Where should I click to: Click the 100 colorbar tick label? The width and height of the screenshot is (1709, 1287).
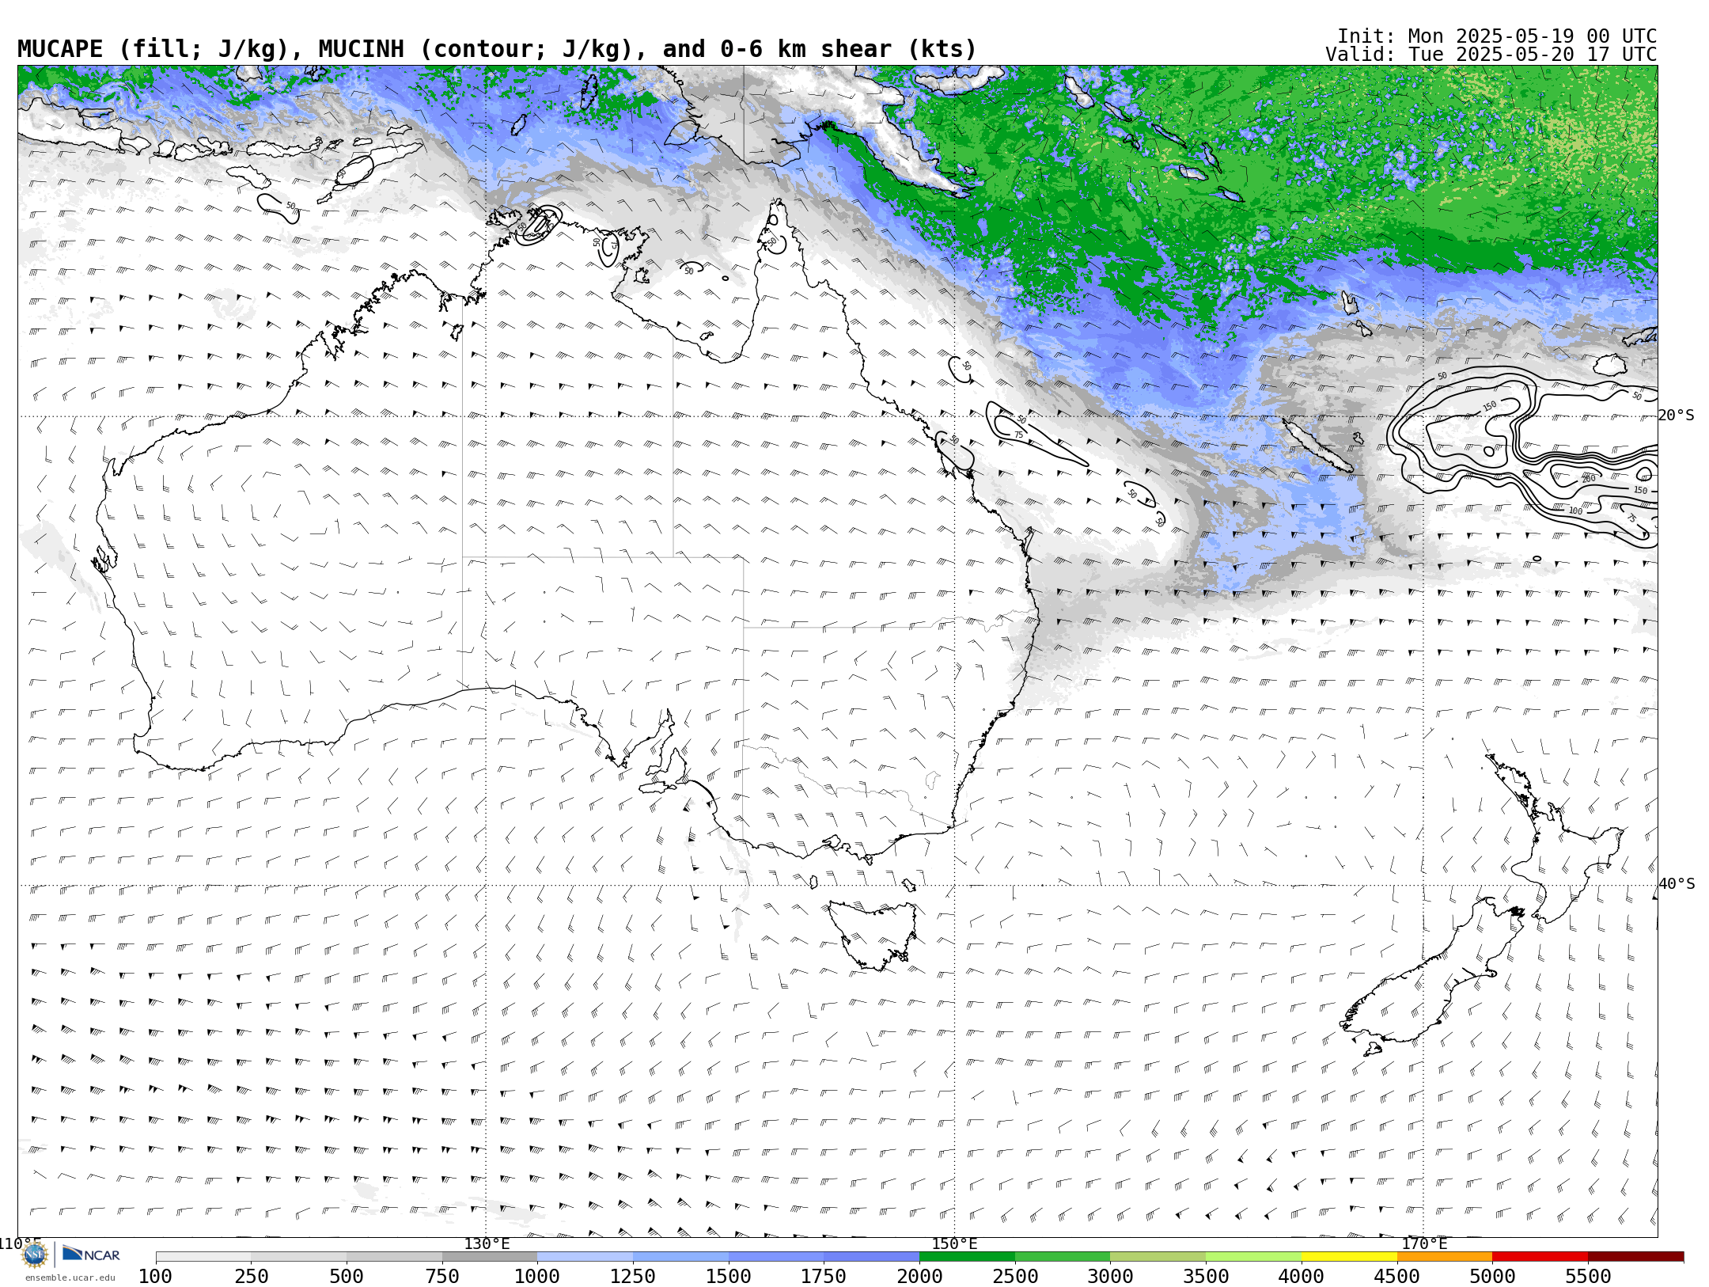[x=155, y=1277]
